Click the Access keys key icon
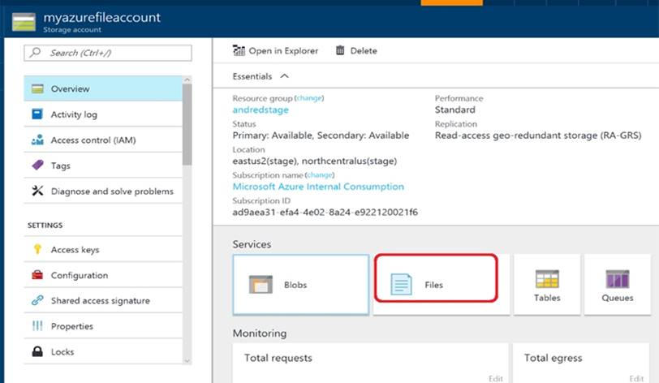 [x=37, y=250]
